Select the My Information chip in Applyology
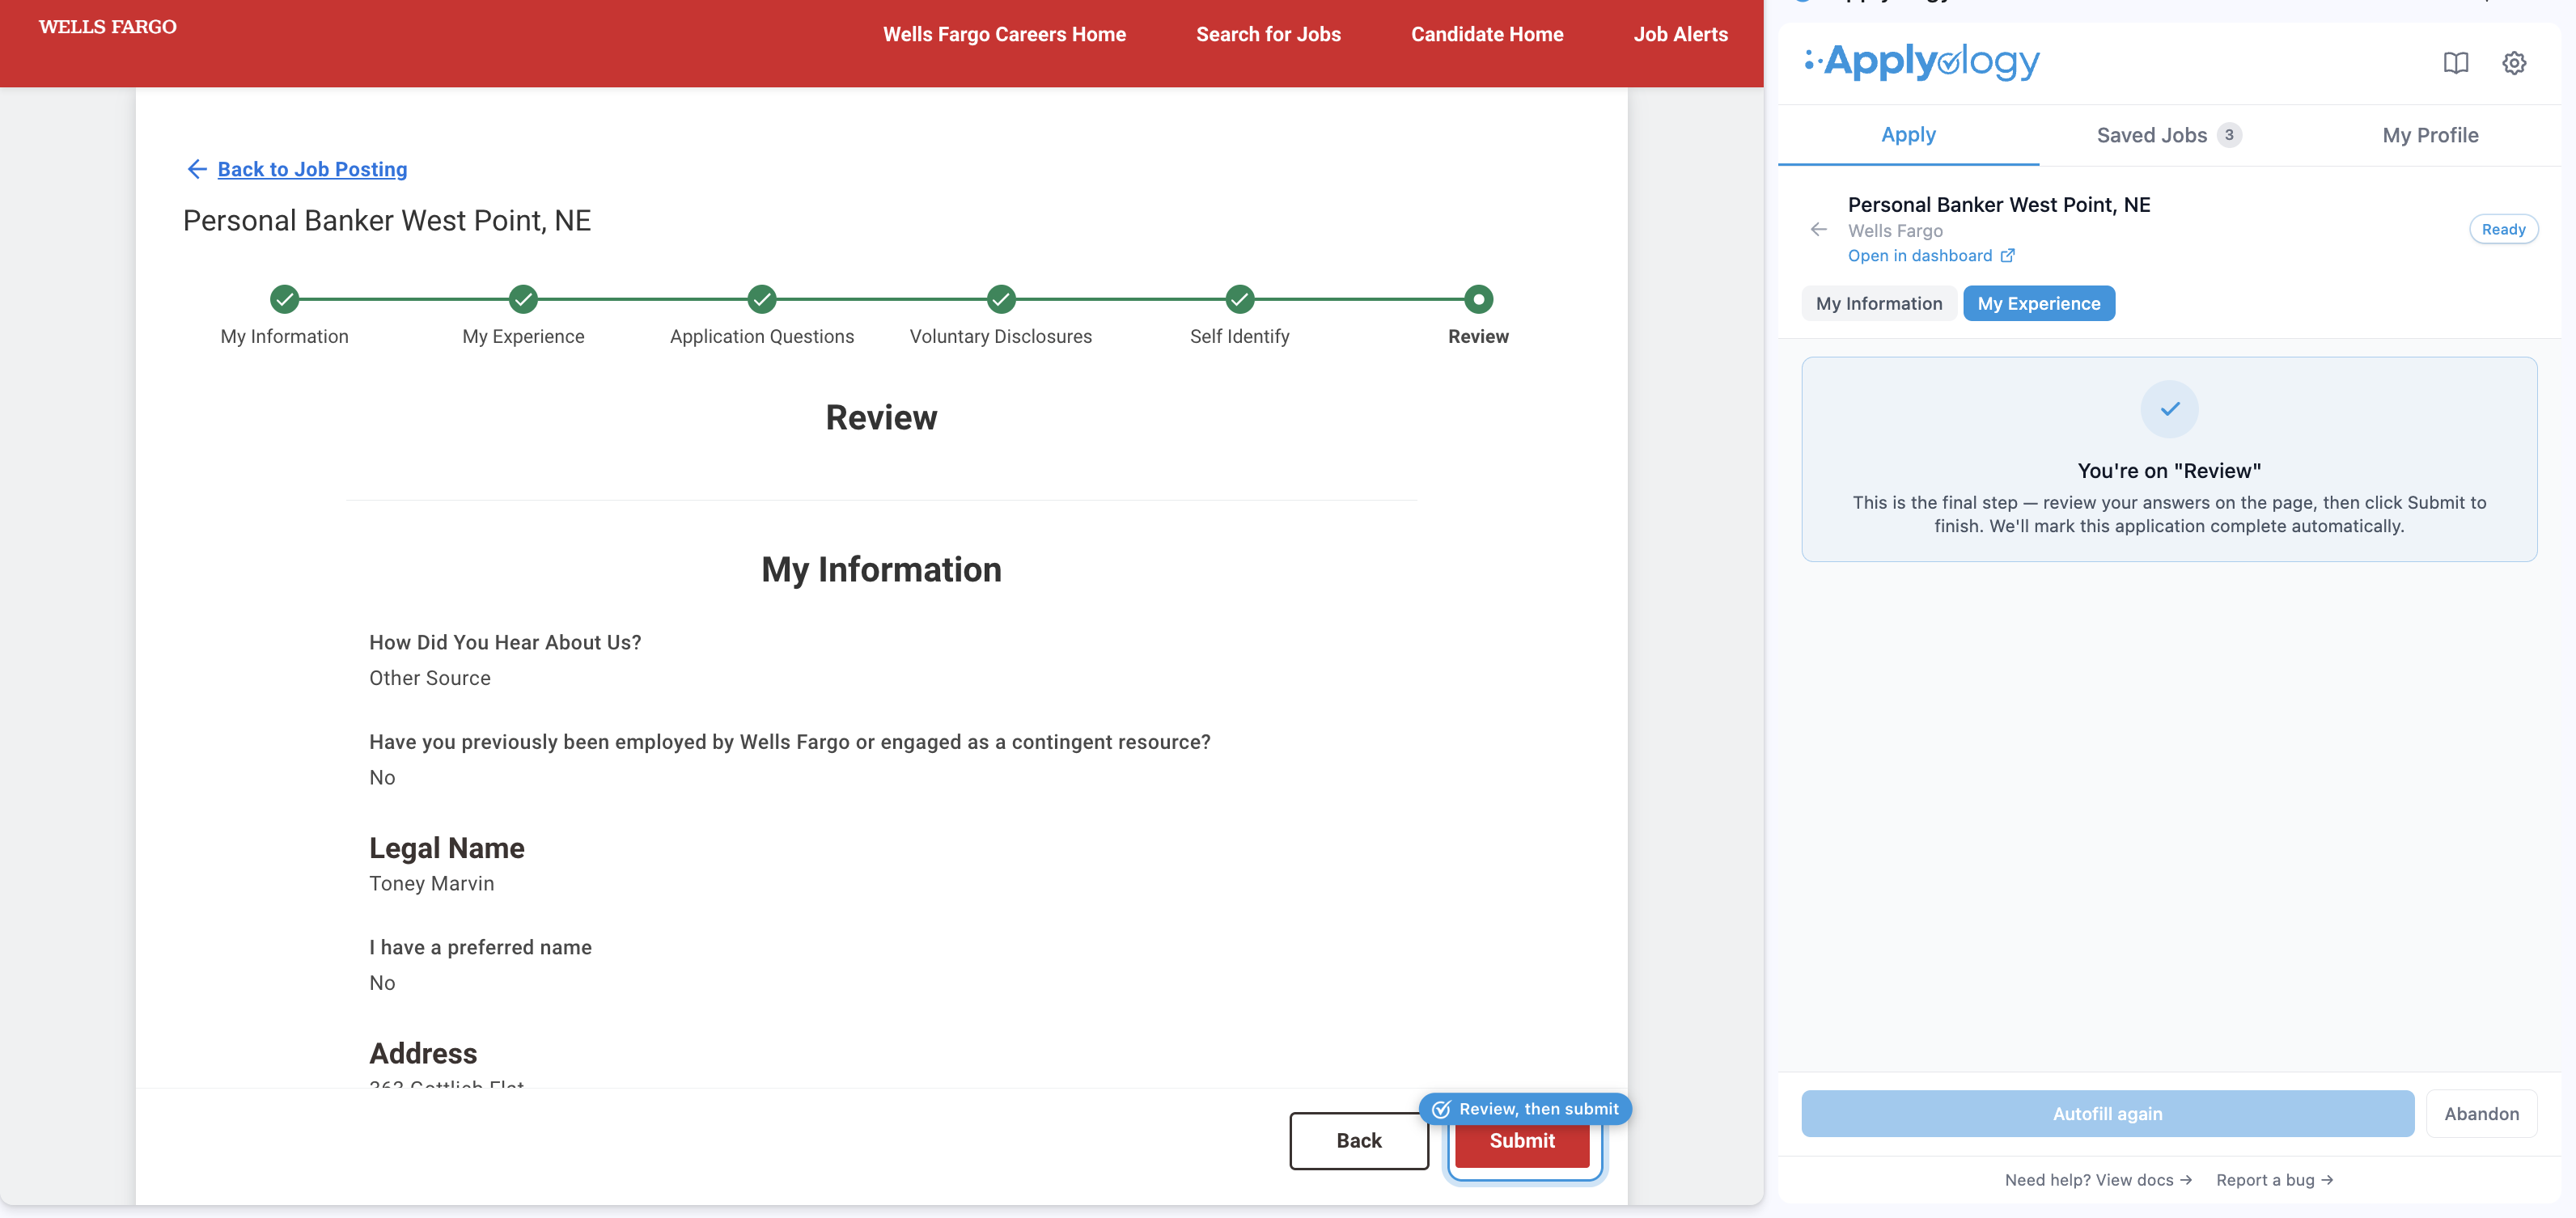 pyautogui.click(x=1878, y=304)
